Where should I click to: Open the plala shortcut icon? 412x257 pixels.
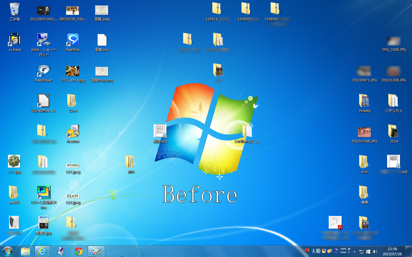tap(43, 40)
